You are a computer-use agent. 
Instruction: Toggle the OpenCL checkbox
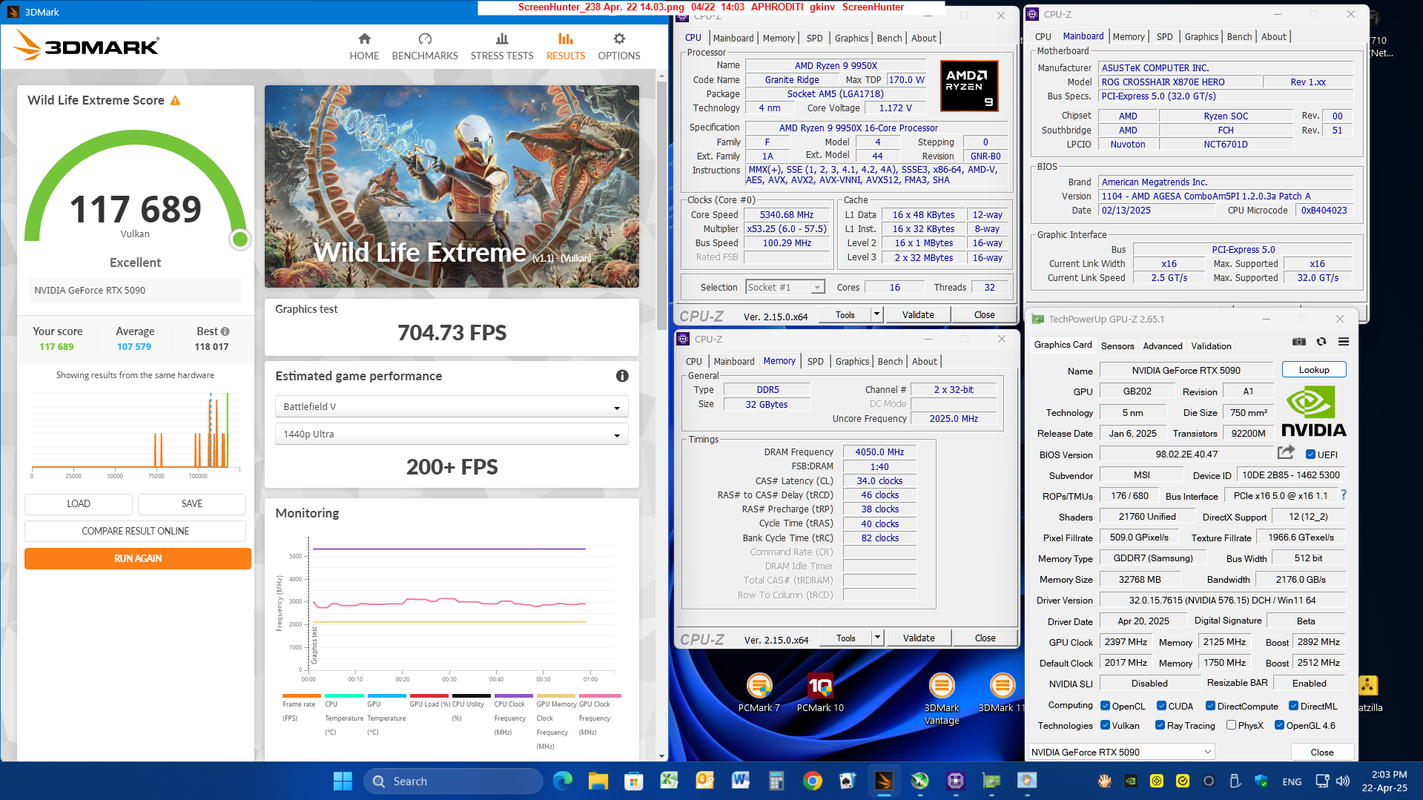click(x=1105, y=706)
